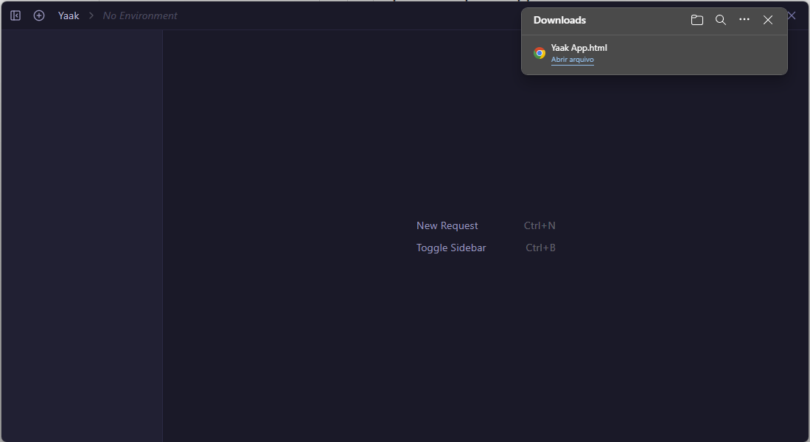
Task: Click the plus icon to create new item
Action: (39, 15)
